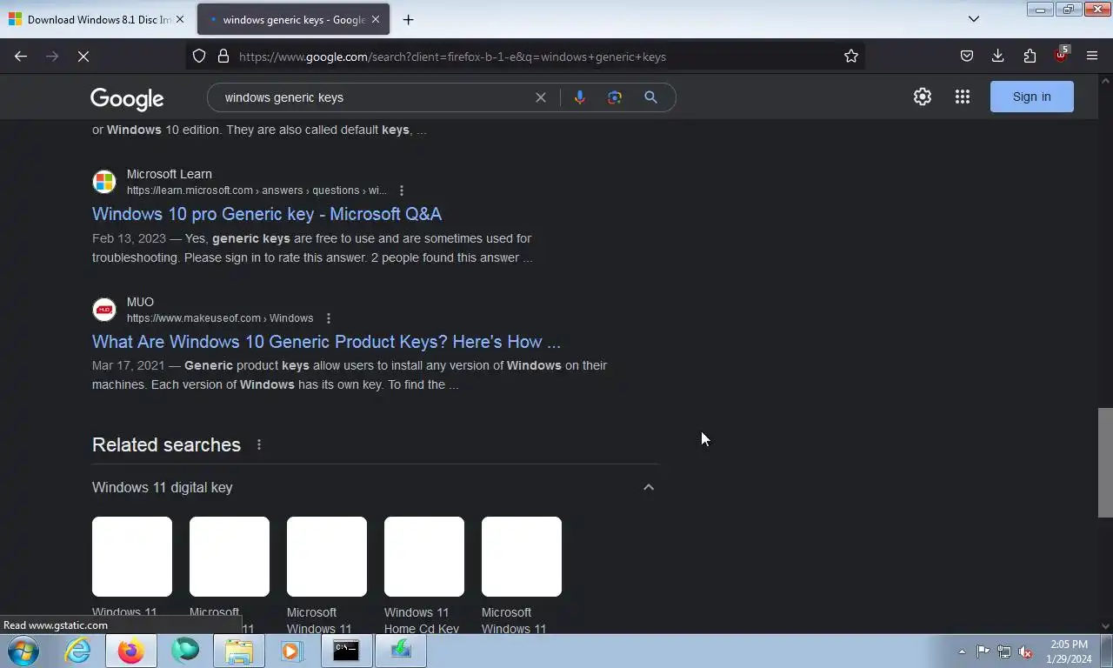This screenshot has width=1113, height=668.
Task: Open the green download arrow taskbar app
Action: (400, 651)
